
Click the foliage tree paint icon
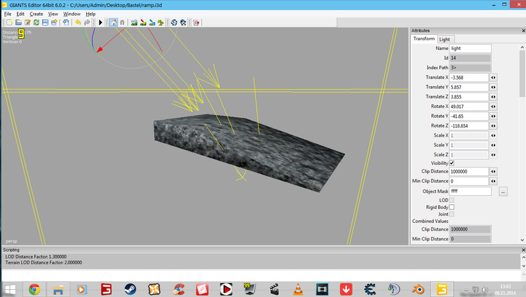tap(162, 22)
